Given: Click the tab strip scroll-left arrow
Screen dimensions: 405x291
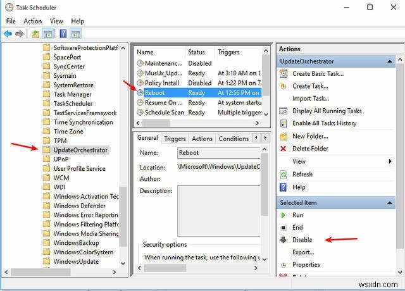Looking at the screenshot, I should (x=256, y=138).
